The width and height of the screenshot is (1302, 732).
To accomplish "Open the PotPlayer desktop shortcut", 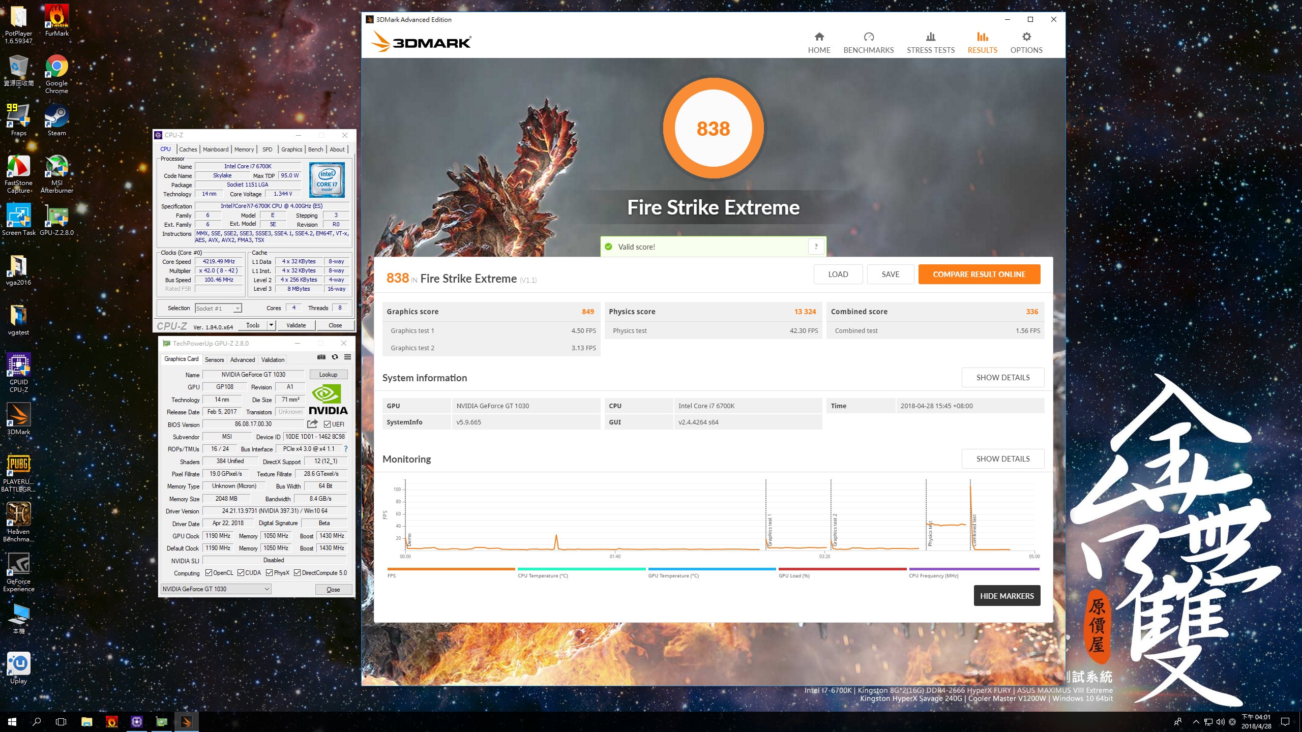I will 18,24.
